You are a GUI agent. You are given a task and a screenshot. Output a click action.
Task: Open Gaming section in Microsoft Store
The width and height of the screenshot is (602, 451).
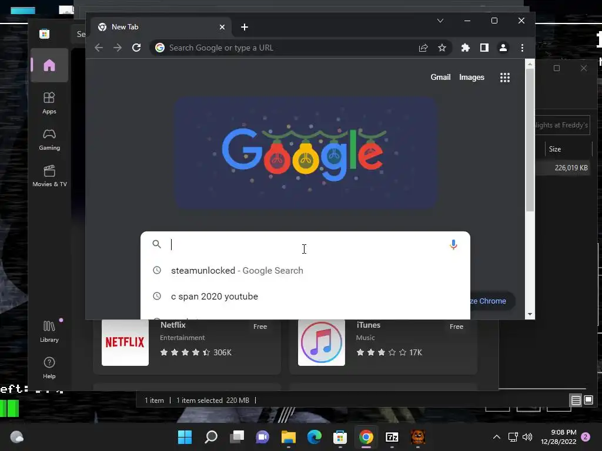(x=49, y=140)
